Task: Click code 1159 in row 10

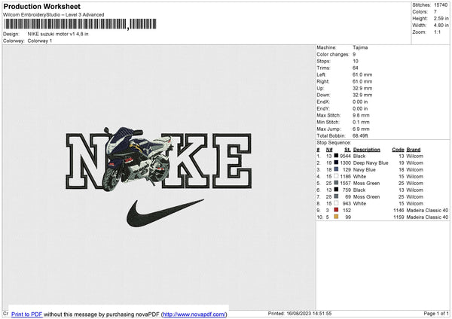Action: 399,217
